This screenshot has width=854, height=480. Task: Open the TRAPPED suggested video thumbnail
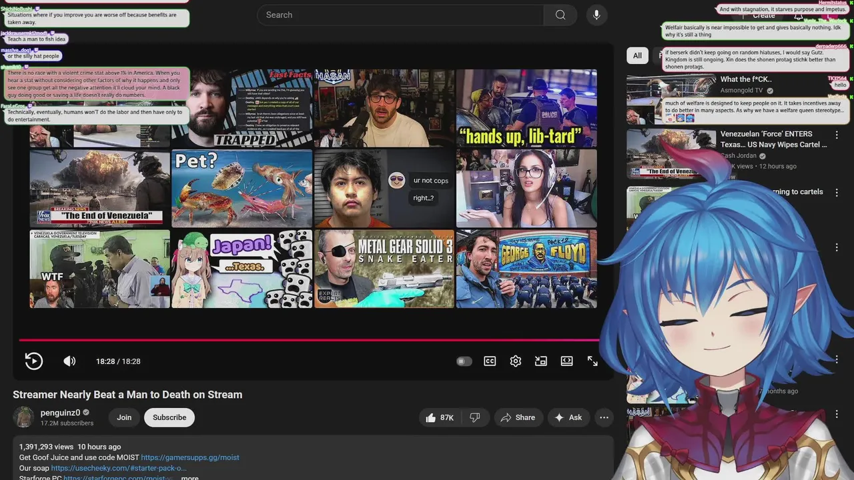coord(242,109)
